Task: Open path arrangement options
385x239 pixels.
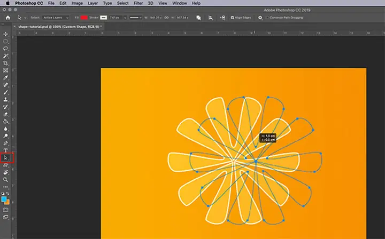Action: point(222,18)
